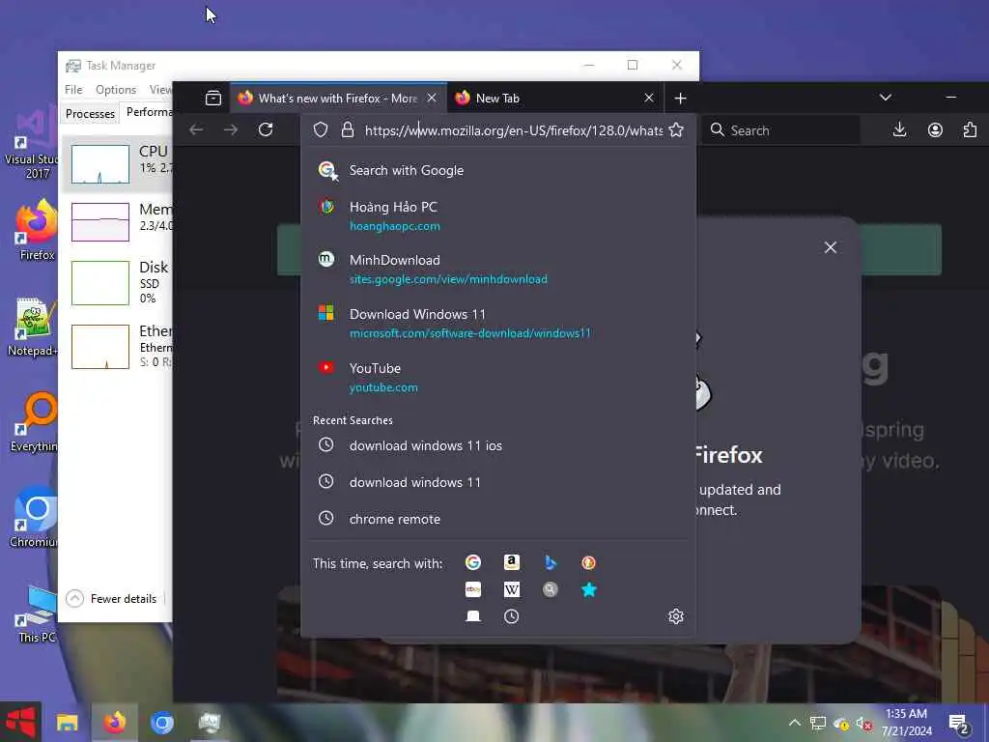
Task: Search this time with DuckDuckGo icon
Action: pos(588,562)
